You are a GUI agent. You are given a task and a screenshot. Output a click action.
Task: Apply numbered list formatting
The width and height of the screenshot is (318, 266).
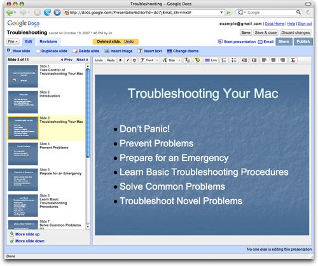pos(224,60)
